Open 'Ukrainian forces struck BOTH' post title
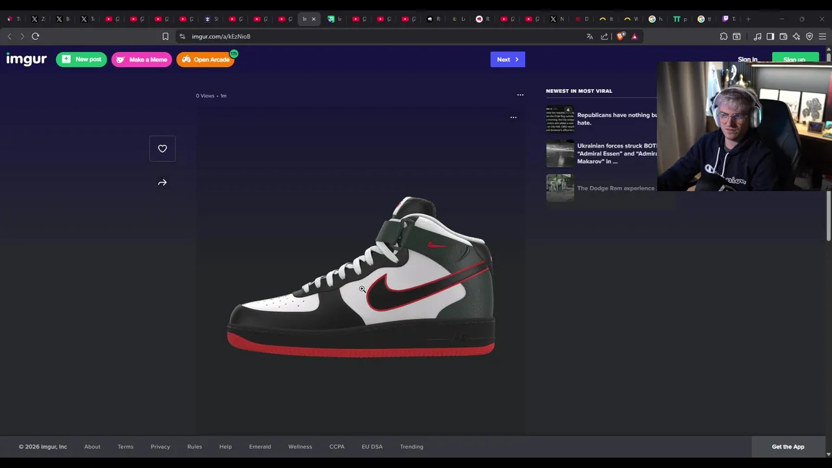Screen dimensions: 832x468 (617, 153)
